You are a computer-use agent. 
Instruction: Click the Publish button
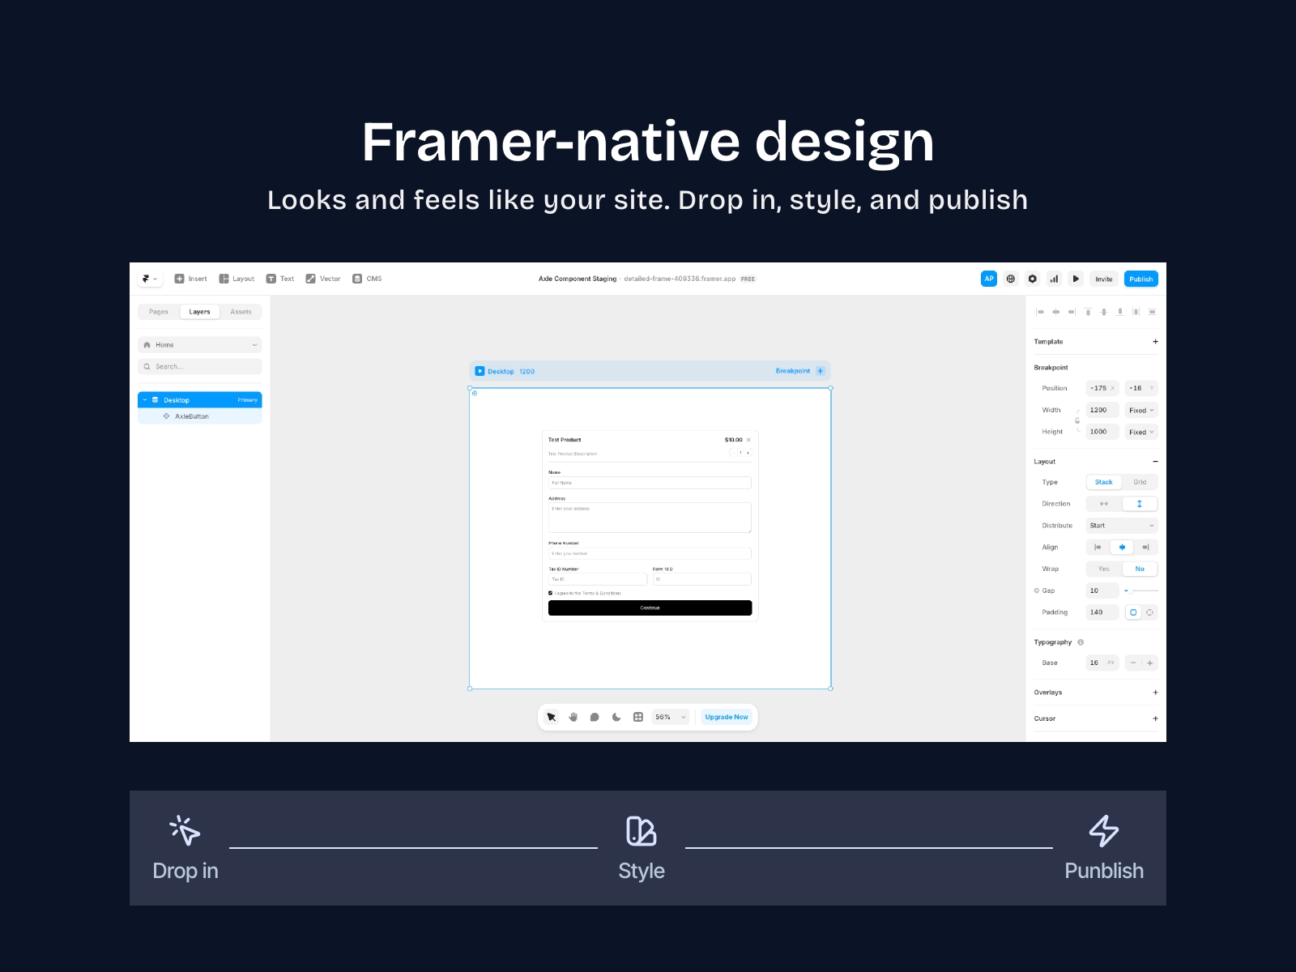click(1140, 279)
